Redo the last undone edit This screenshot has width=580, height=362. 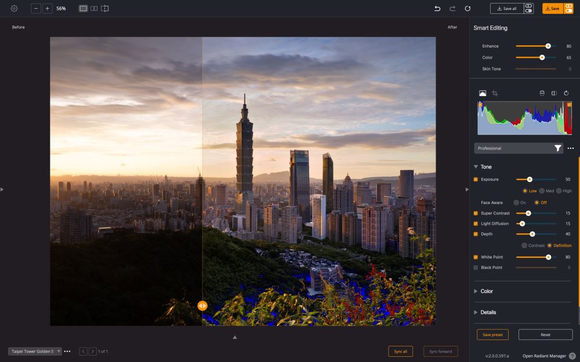click(452, 9)
